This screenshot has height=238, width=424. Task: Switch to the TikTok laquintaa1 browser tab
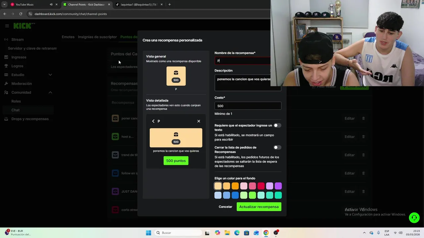point(138,5)
